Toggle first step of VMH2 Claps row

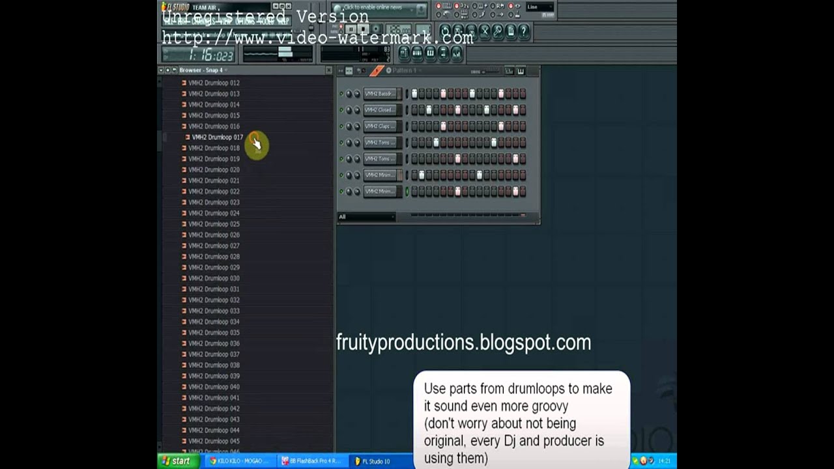click(x=414, y=126)
